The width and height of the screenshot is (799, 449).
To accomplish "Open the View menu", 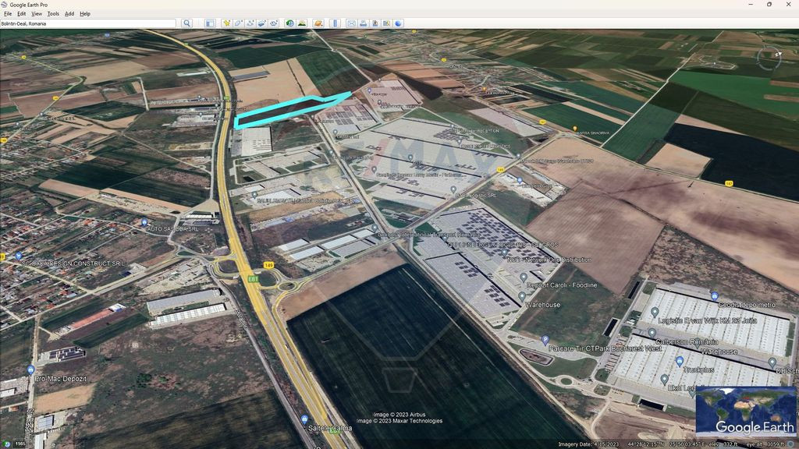I will coord(37,14).
